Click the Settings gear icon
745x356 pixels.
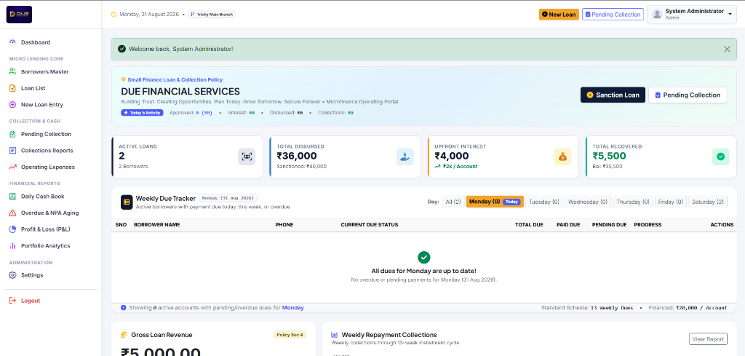coord(12,275)
